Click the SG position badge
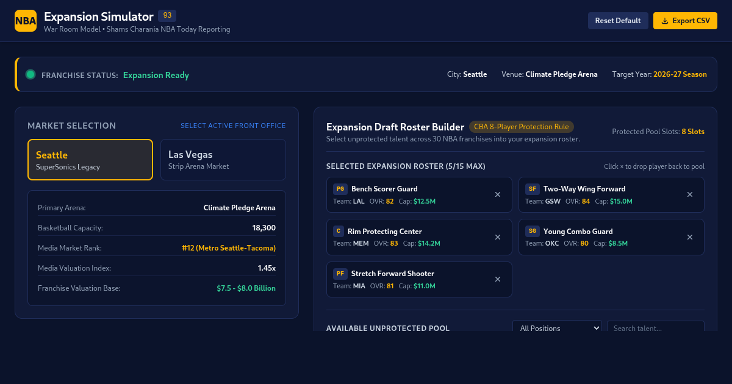Screen dimensions: 732x384 533,232
